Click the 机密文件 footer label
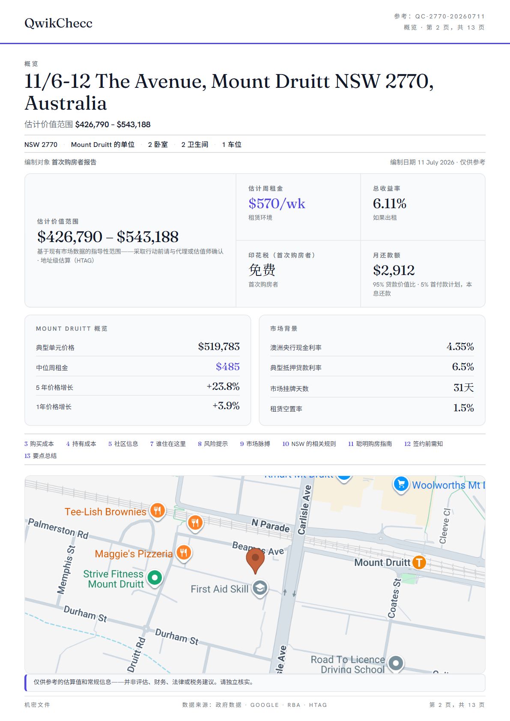Image resolution: width=510 pixels, height=721 pixels. pyautogui.click(x=37, y=705)
